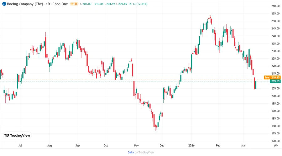Click the 180.00 price axis label
The width and height of the screenshot is (282, 156).
[275, 126]
